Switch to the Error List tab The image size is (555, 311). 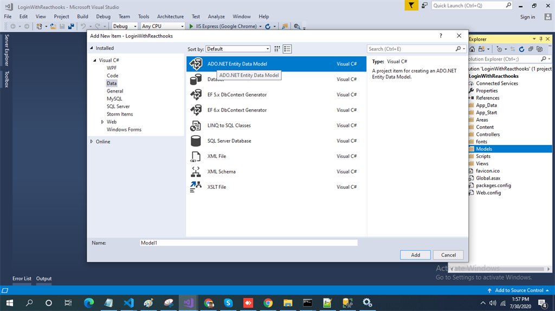tap(22, 279)
